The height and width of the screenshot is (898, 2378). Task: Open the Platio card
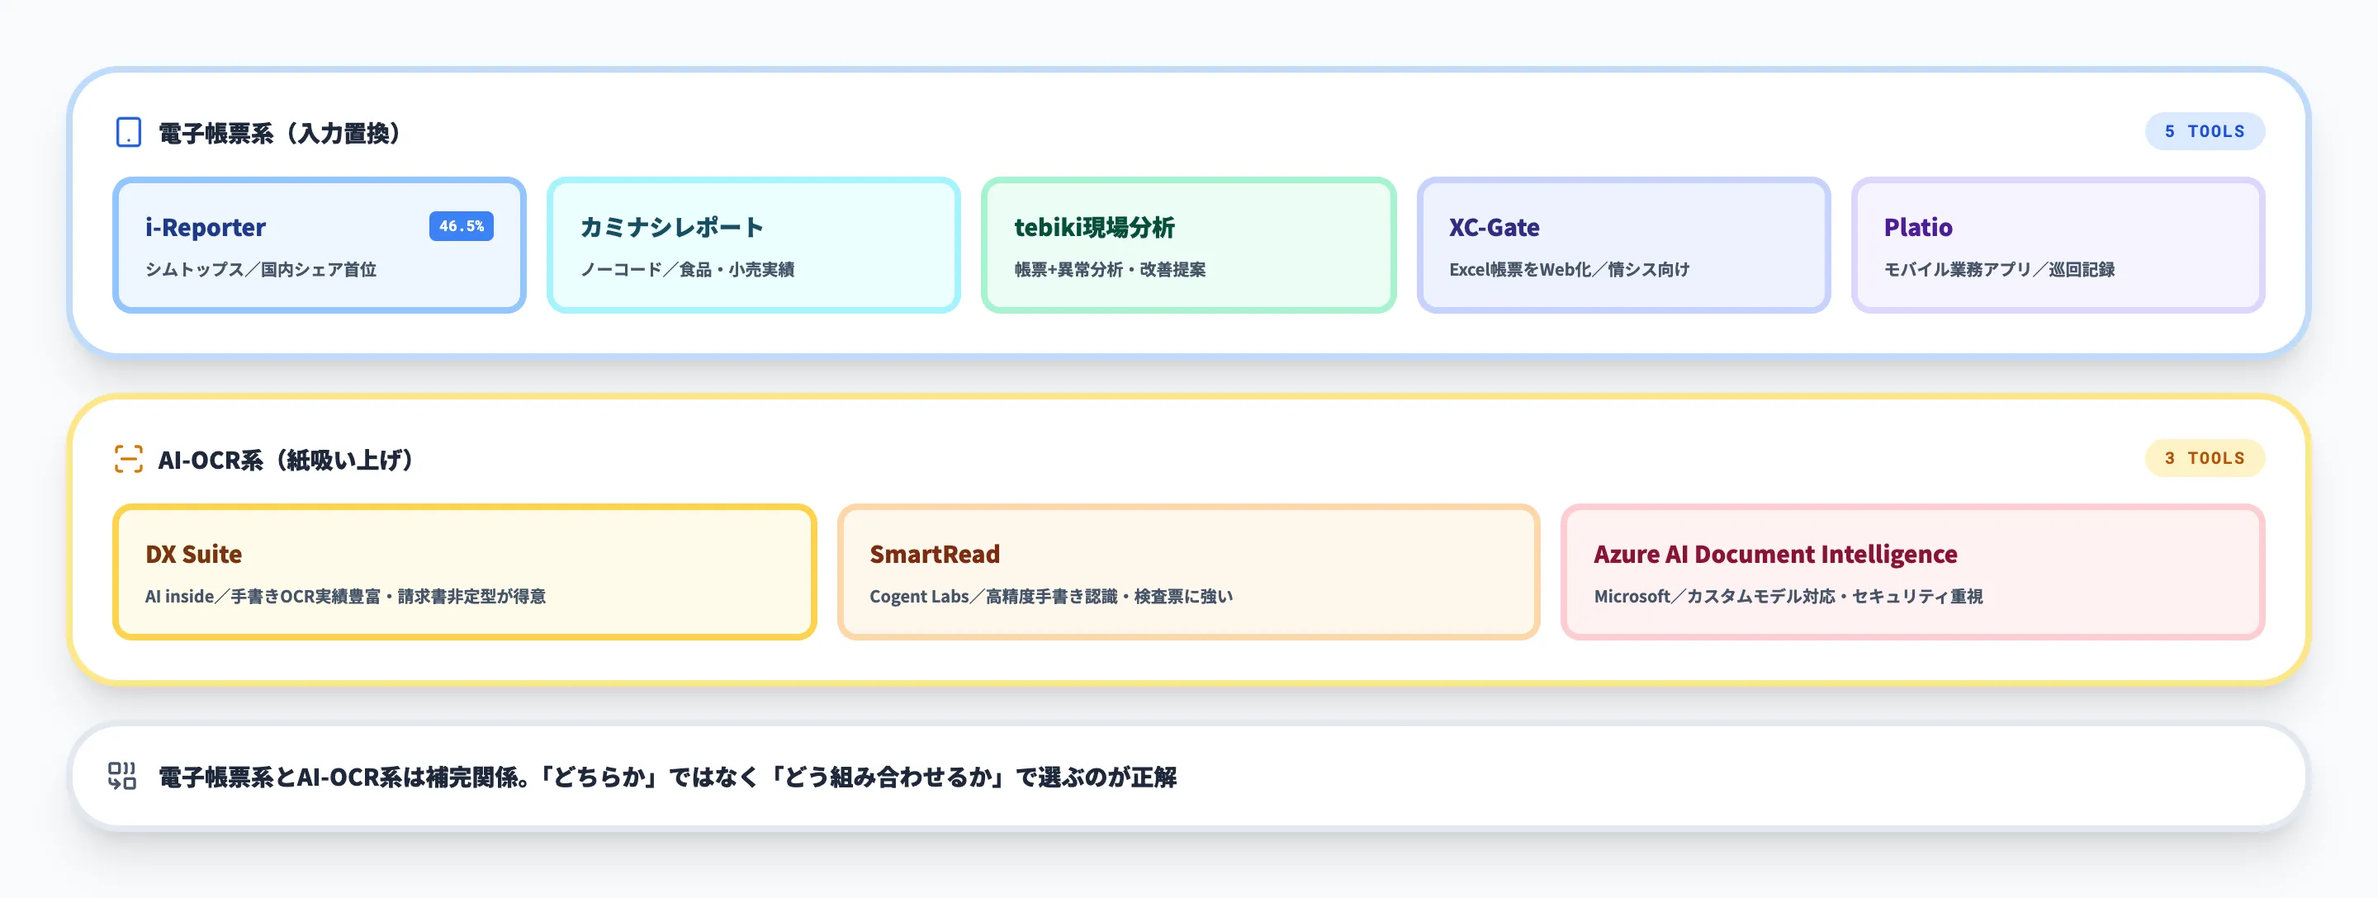point(2057,244)
